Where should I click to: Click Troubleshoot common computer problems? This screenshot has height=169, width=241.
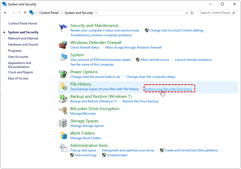(x=101, y=35)
